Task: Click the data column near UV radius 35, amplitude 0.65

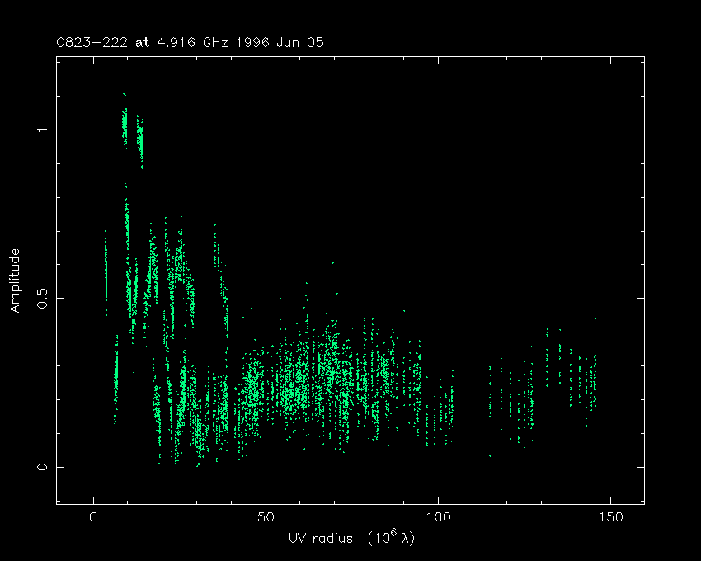Action: pyautogui.click(x=216, y=247)
